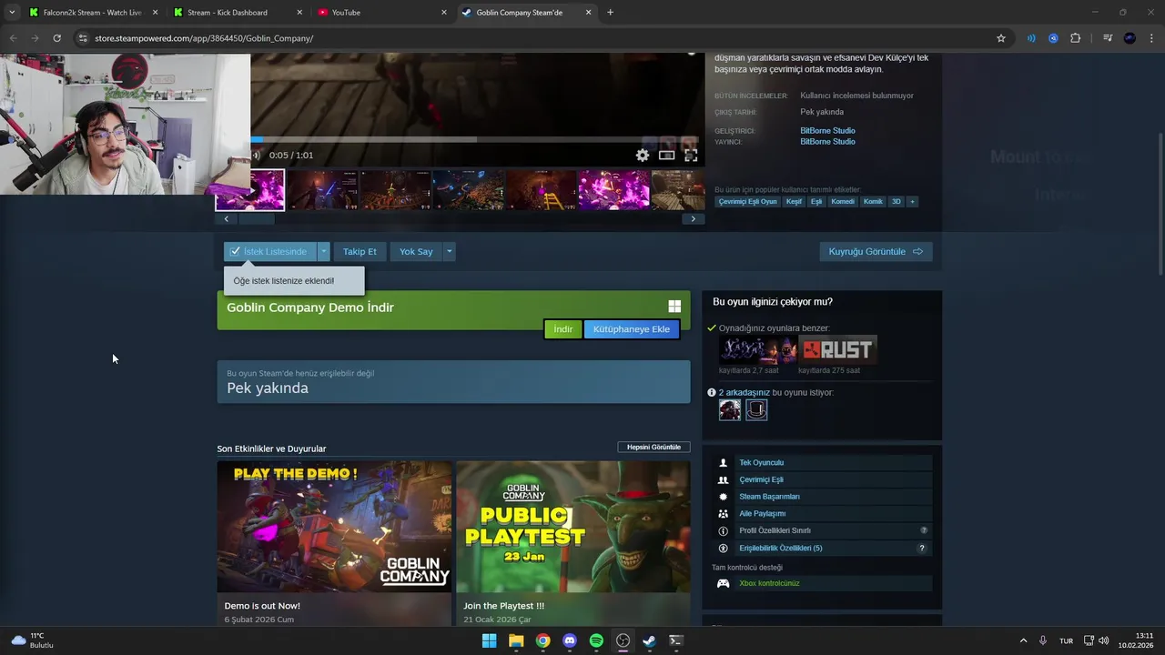
Task: Open the media controls icon in Chrome toolbar
Action: click(1108, 38)
